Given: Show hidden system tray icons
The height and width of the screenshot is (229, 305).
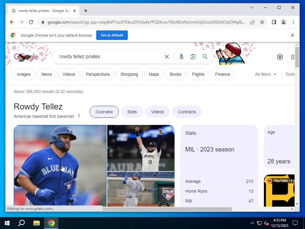Looking at the screenshot, I should [252, 223].
